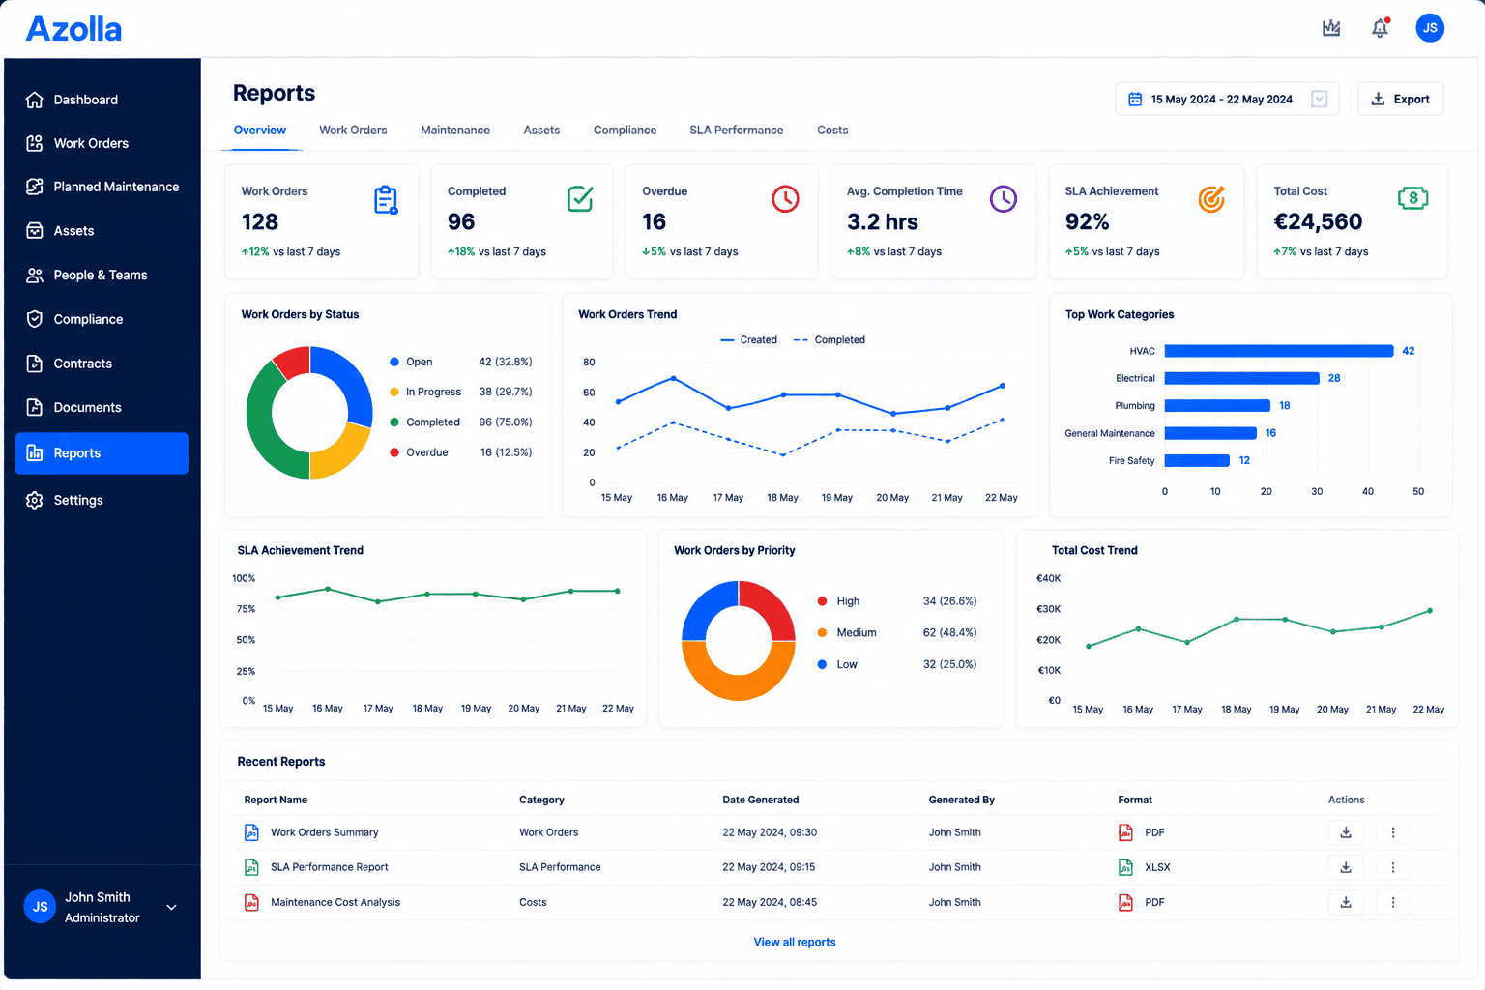Click the View all reports link
Screen dimensions: 1485x990
point(795,942)
